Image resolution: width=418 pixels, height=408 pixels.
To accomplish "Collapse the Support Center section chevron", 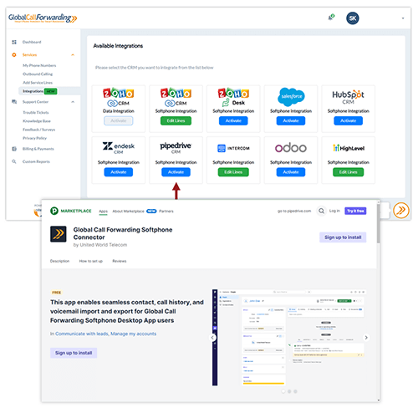I will point(73,102).
